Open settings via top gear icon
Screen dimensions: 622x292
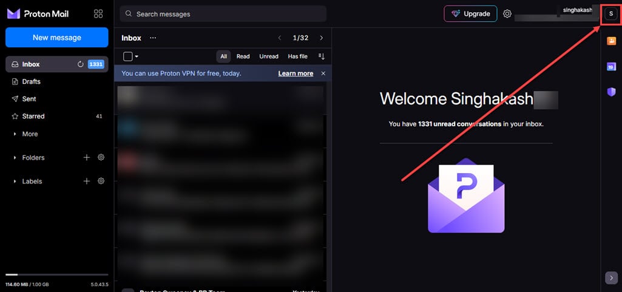click(507, 14)
